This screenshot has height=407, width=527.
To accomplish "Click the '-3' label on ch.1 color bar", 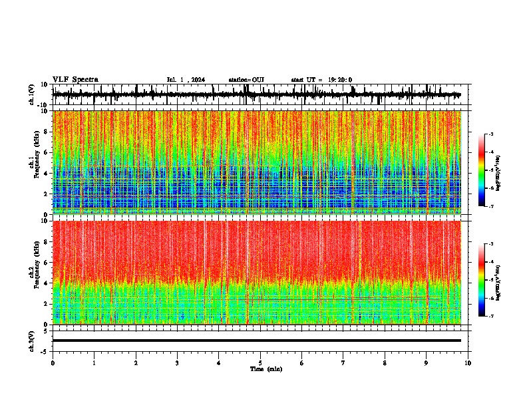I will tap(490, 134).
